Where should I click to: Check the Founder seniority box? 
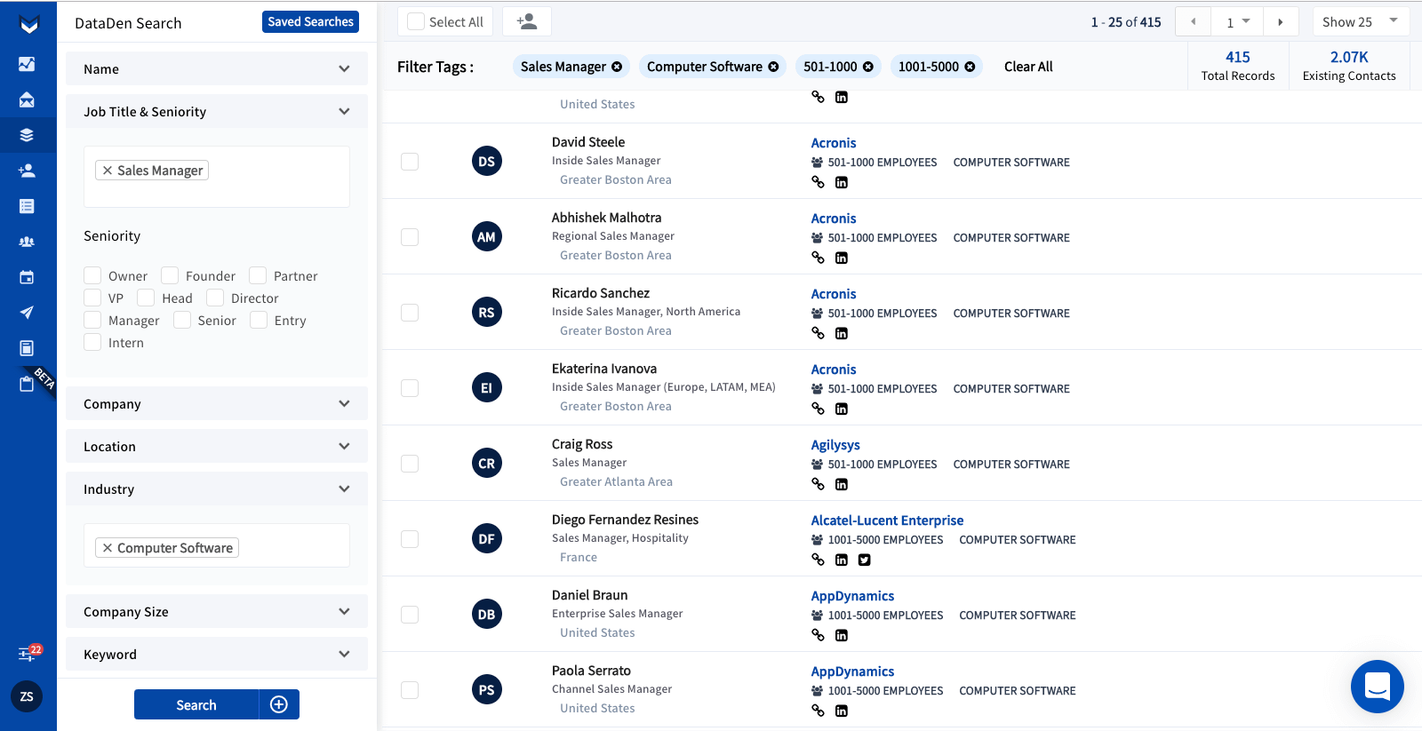[x=170, y=275]
